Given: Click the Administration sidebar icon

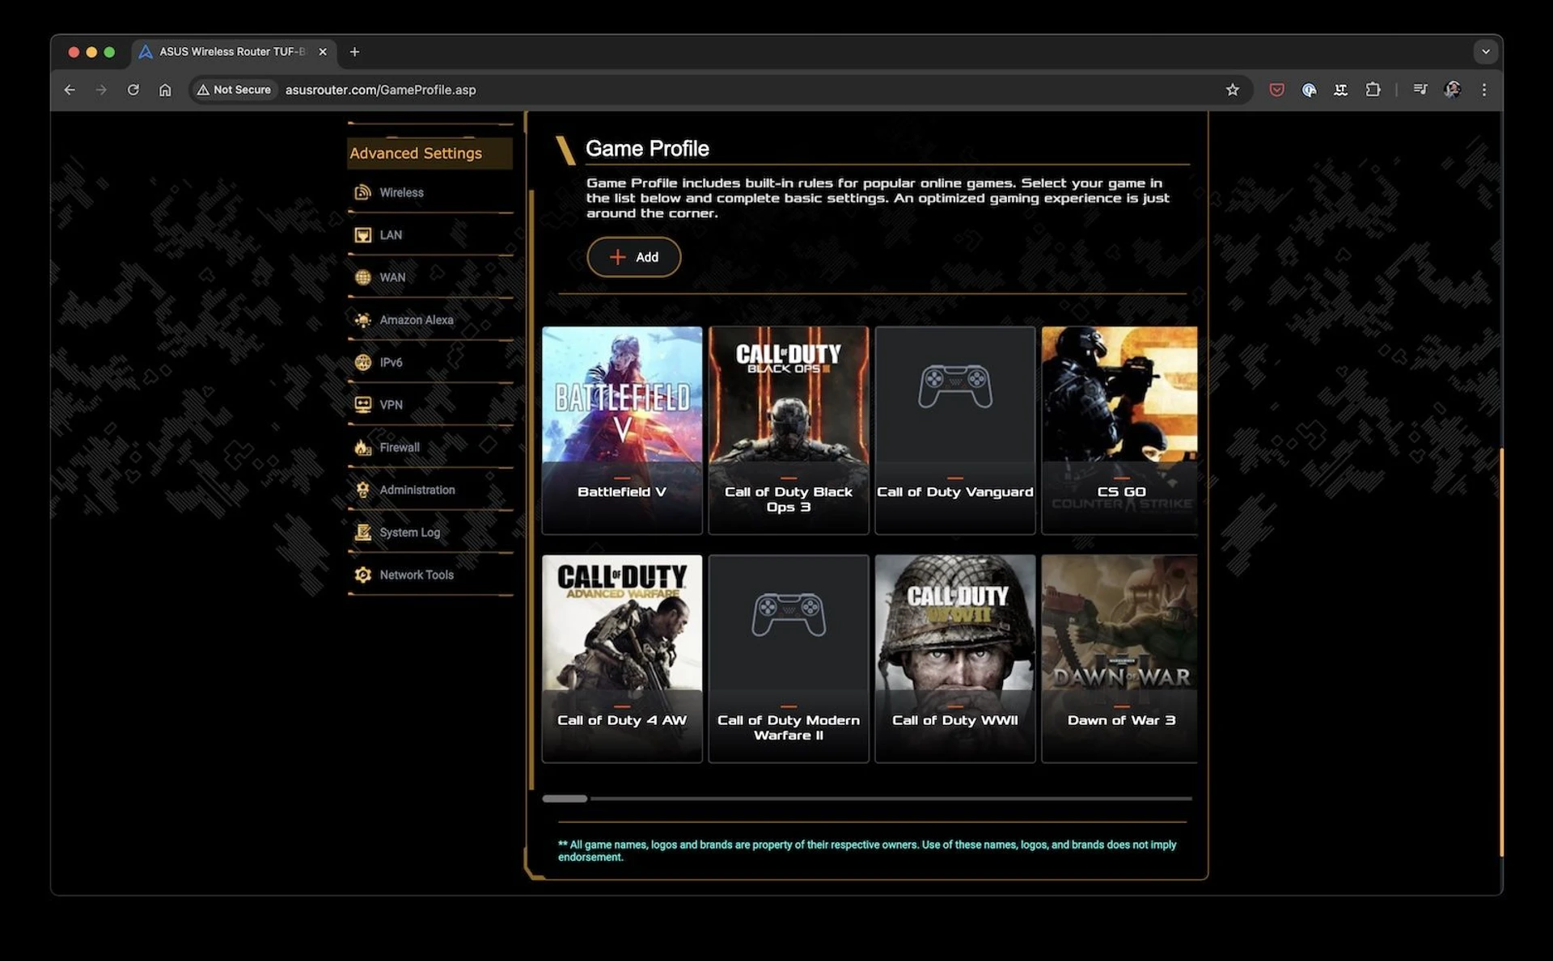Looking at the screenshot, I should click(362, 490).
